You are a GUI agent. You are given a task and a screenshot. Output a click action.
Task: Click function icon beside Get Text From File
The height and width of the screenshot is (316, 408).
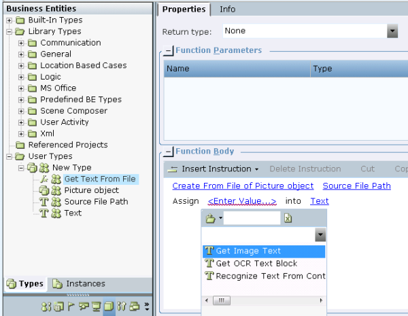tap(44, 179)
